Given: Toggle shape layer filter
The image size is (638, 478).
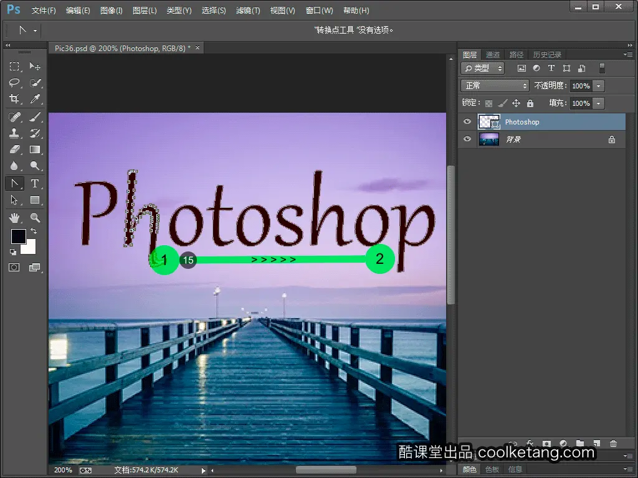Looking at the screenshot, I should point(566,68).
